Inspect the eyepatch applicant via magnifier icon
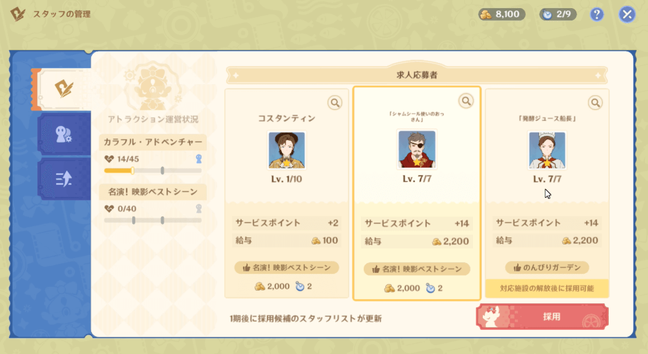This screenshot has width=648, height=354. pyautogui.click(x=466, y=101)
